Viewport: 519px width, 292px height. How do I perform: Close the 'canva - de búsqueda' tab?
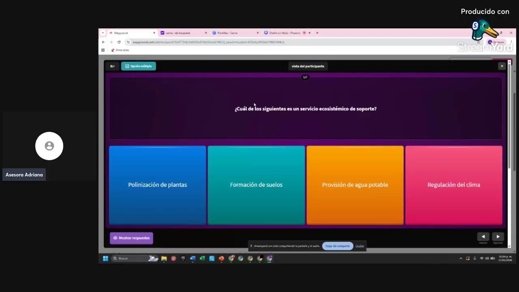pyautogui.click(x=206, y=33)
